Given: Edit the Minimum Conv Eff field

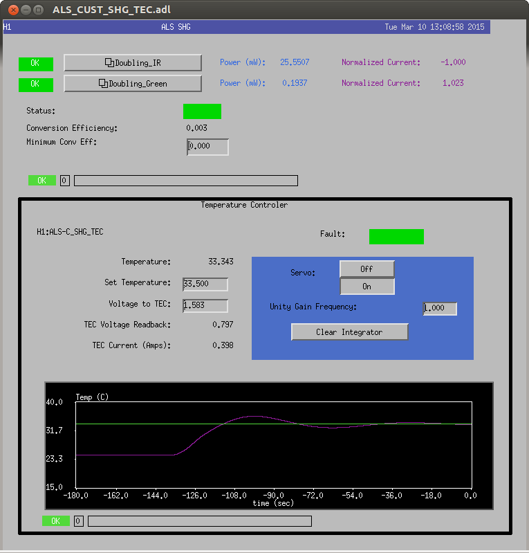Looking at the screenshot, I should (207, 147).
